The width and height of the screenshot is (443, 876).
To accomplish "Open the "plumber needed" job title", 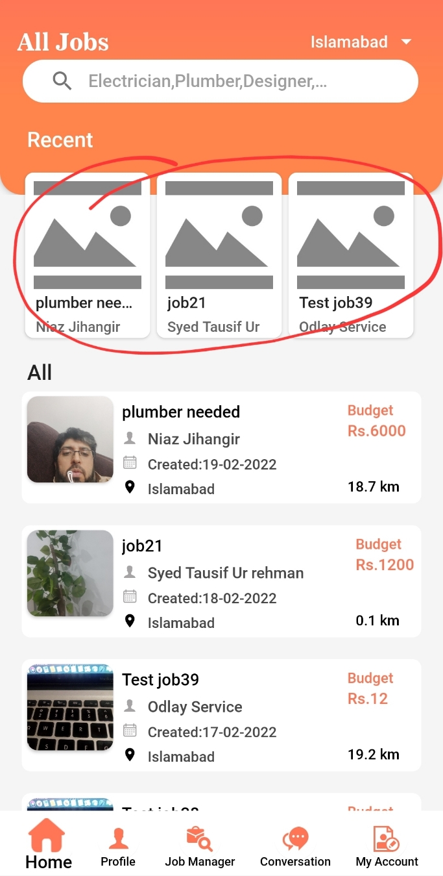I will [181, 412].
